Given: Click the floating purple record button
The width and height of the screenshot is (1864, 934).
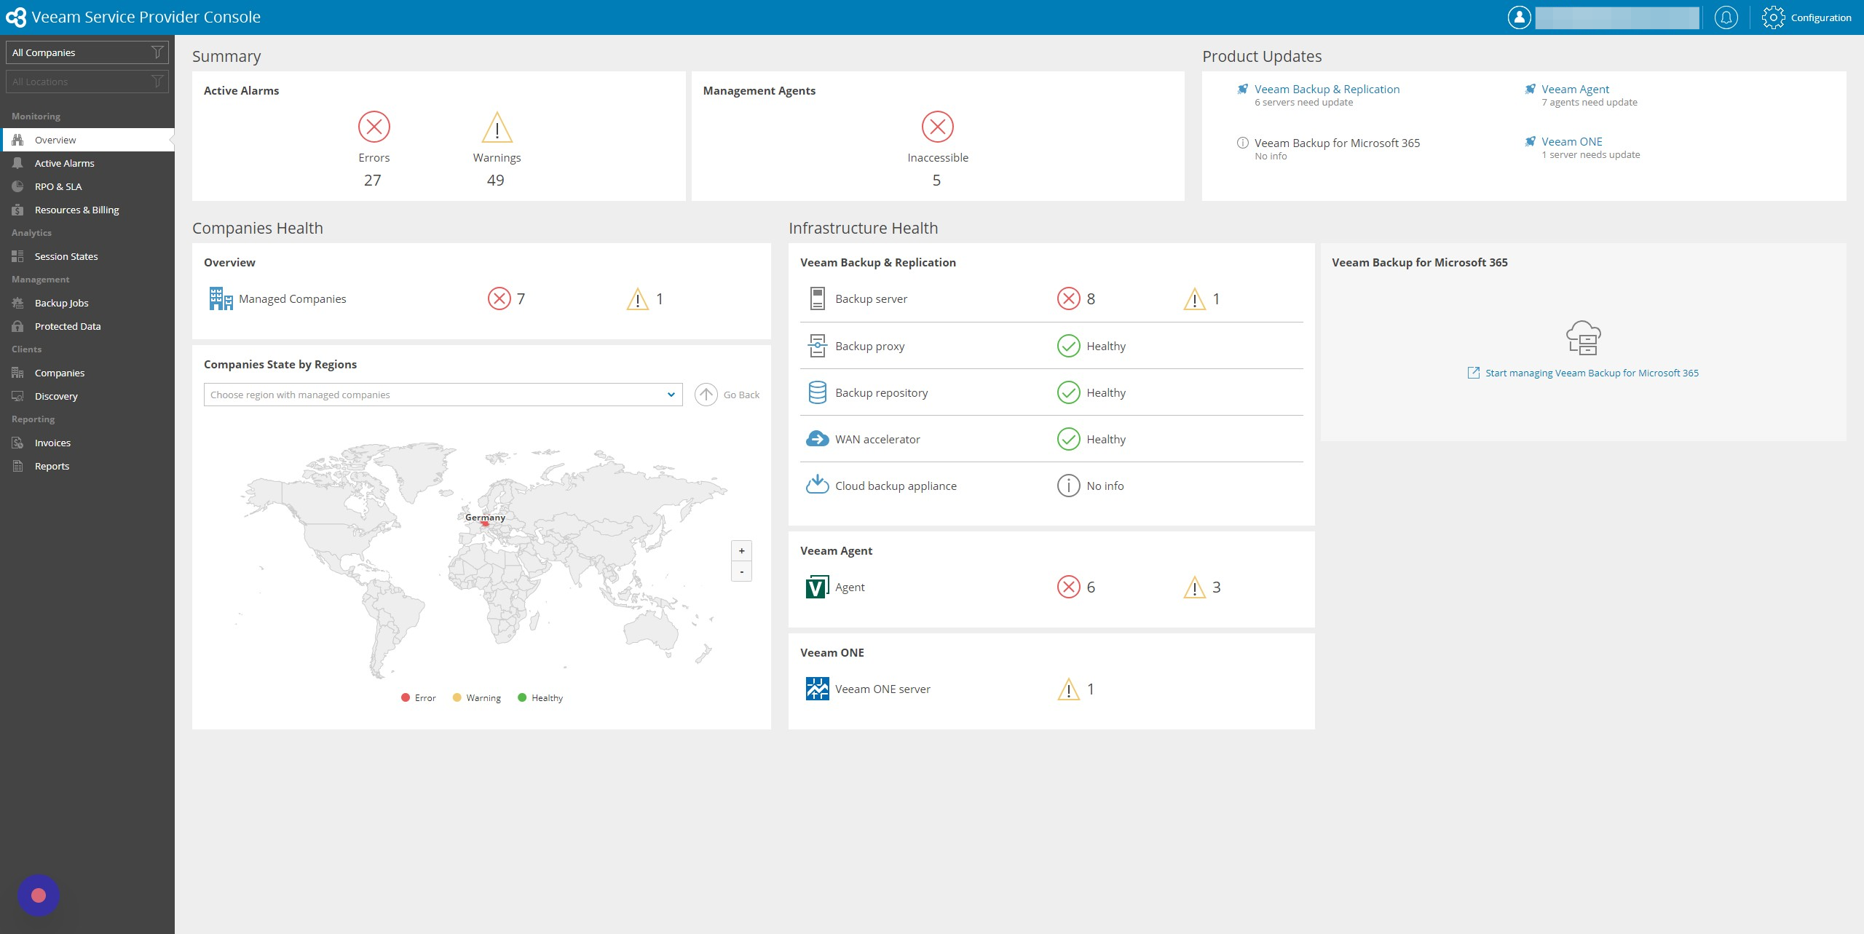Looking at the screenshot, I should tap(39, 895).
